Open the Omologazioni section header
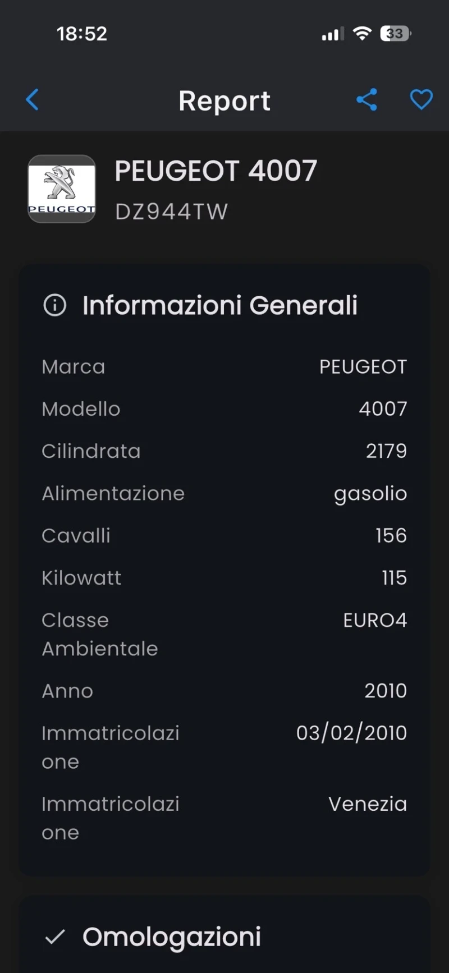Screen dimensions: 449x973 [172, 937]
